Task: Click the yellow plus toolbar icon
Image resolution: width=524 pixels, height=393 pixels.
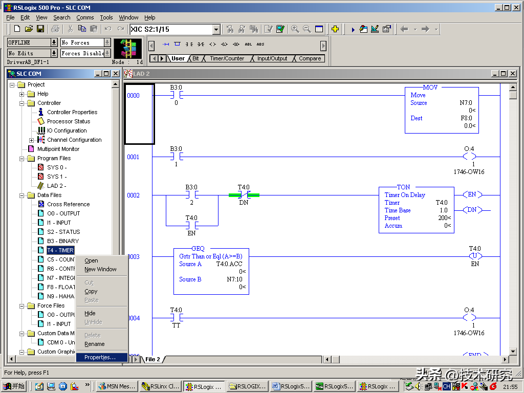Action: pos(335,29)
